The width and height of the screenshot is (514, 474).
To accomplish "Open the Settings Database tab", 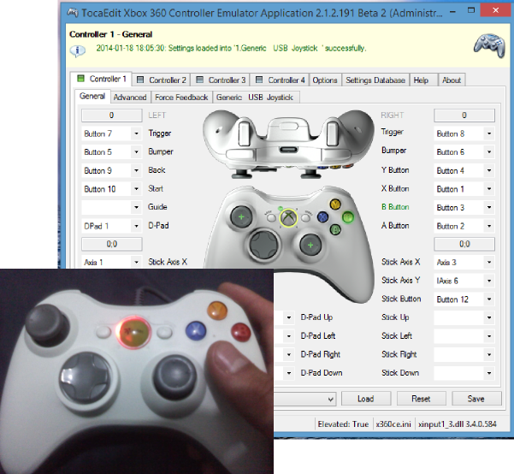I will (x=375, y=80).
